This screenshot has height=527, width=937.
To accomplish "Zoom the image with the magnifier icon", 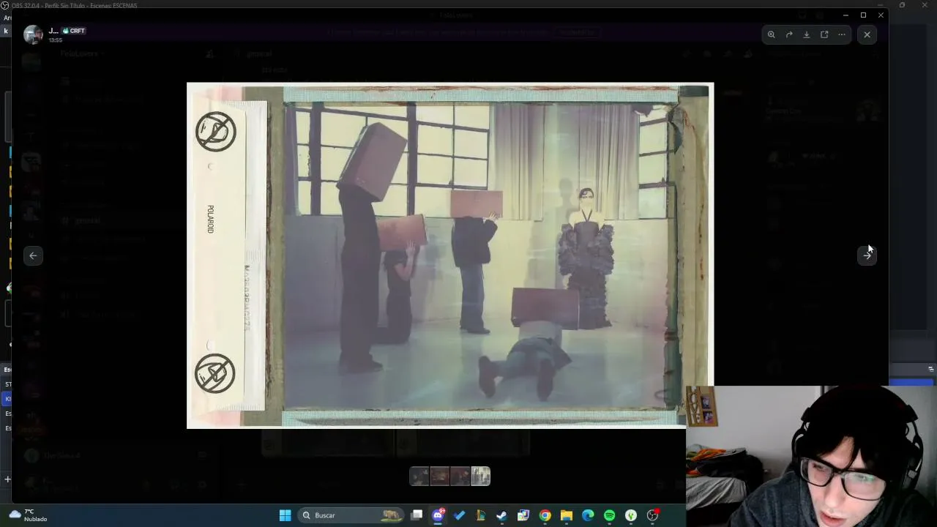I will click(772, 34).
